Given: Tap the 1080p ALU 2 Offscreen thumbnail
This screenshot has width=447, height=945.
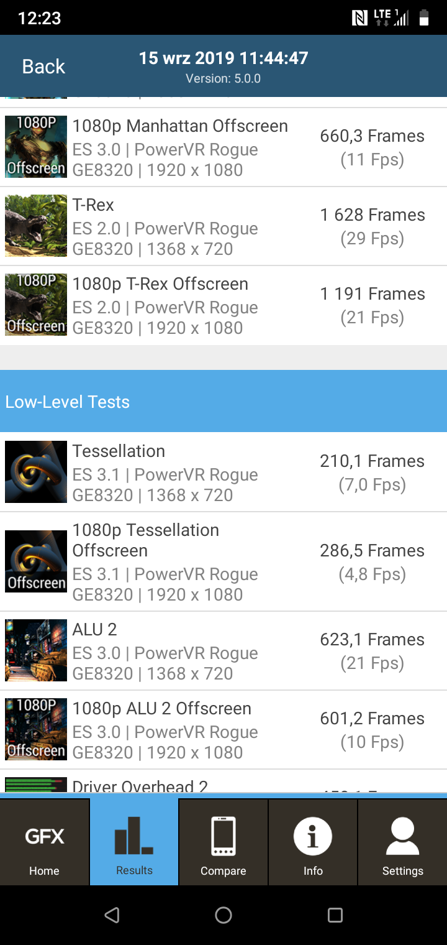Looking at the screenshot, I should click(x=36, y=729).
